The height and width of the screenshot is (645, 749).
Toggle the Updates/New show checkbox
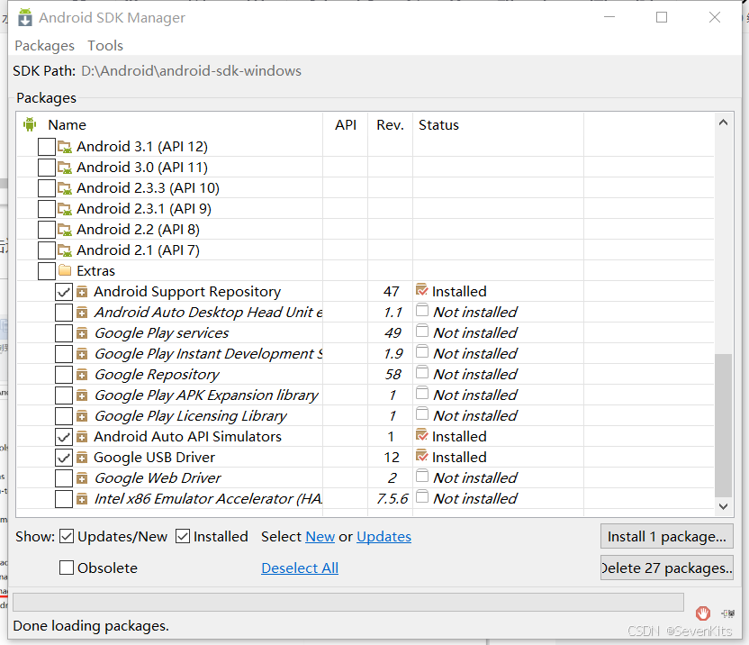click(x=67, y=537)
